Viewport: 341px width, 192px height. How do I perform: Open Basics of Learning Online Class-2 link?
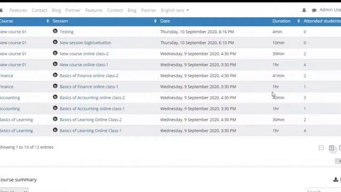pyautogui.click(x=91, y=119)
